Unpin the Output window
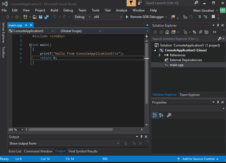This screenshot has width=226, height=163. click(141, 137)
